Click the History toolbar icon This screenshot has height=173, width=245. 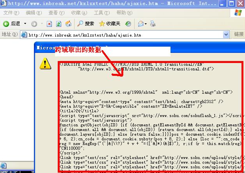coord(128,24)
